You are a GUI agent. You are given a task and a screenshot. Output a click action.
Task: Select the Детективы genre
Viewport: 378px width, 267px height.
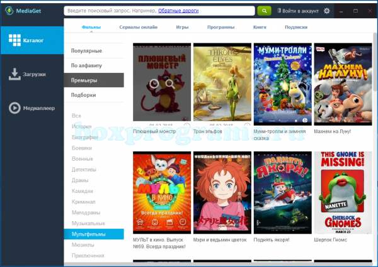[x=84, y=170]
